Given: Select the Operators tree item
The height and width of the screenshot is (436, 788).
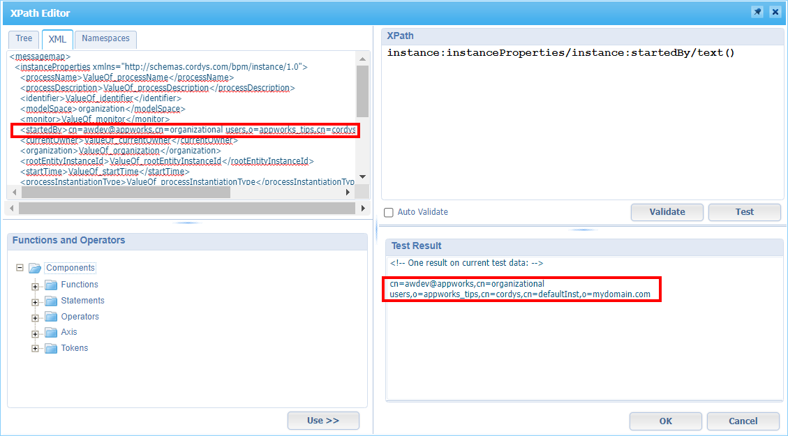Looking at the screenshot, I should [x=80, y=317].
